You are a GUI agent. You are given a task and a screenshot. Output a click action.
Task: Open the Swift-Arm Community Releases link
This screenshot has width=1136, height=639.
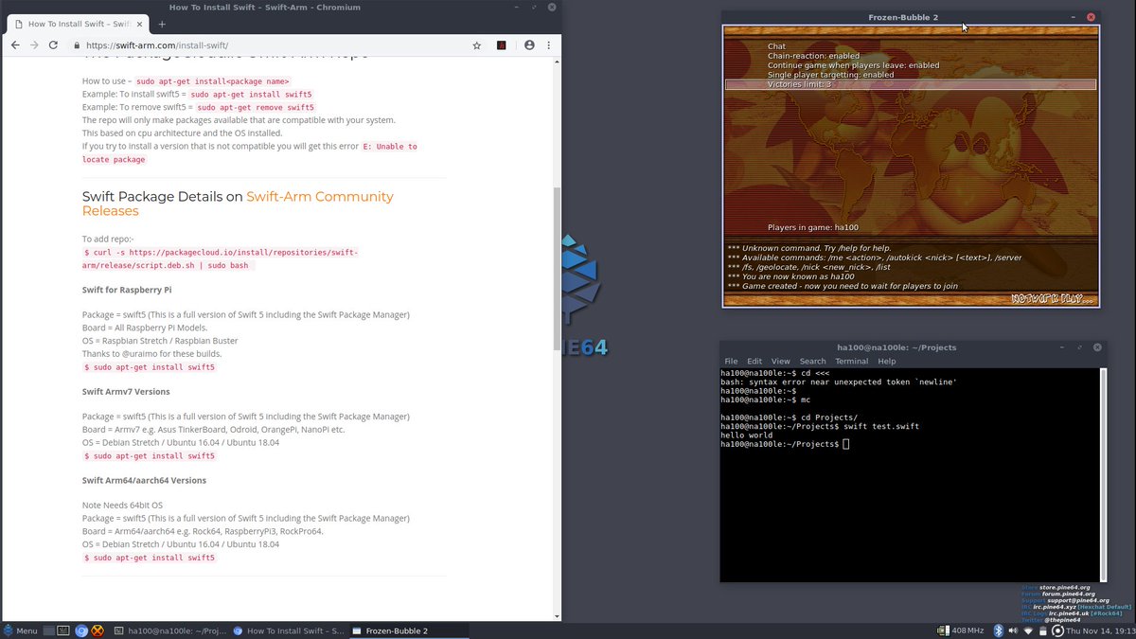click(x=238, y=204)
